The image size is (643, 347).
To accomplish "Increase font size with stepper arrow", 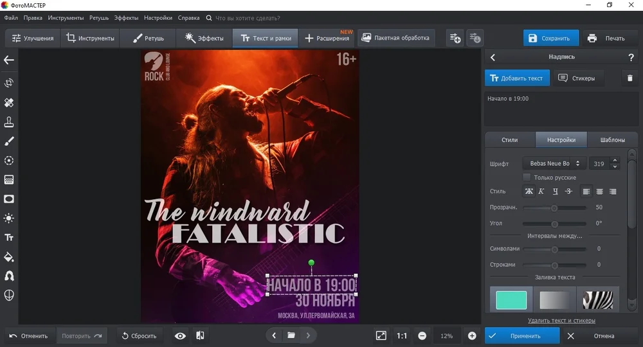I will (615, 161).
